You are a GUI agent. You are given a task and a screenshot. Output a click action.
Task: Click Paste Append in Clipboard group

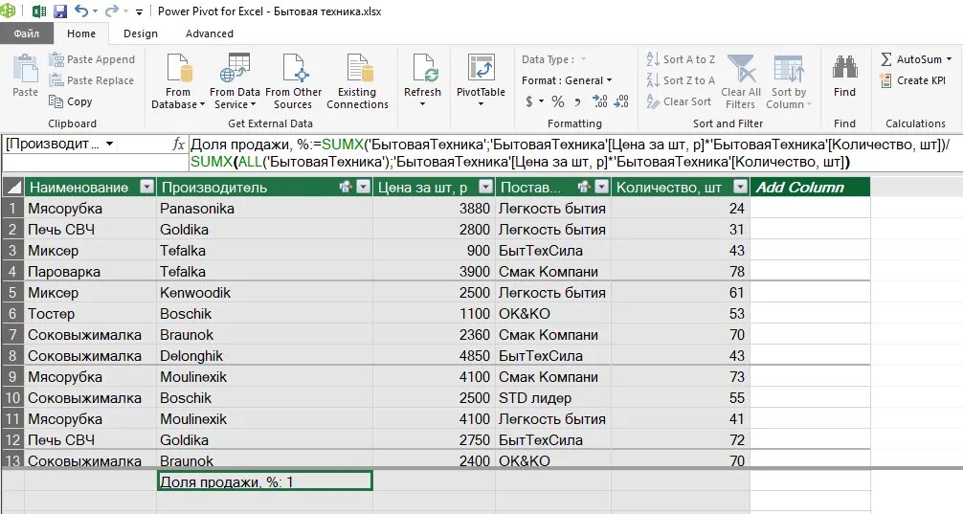pyautogui.click(x=92, y=59)
